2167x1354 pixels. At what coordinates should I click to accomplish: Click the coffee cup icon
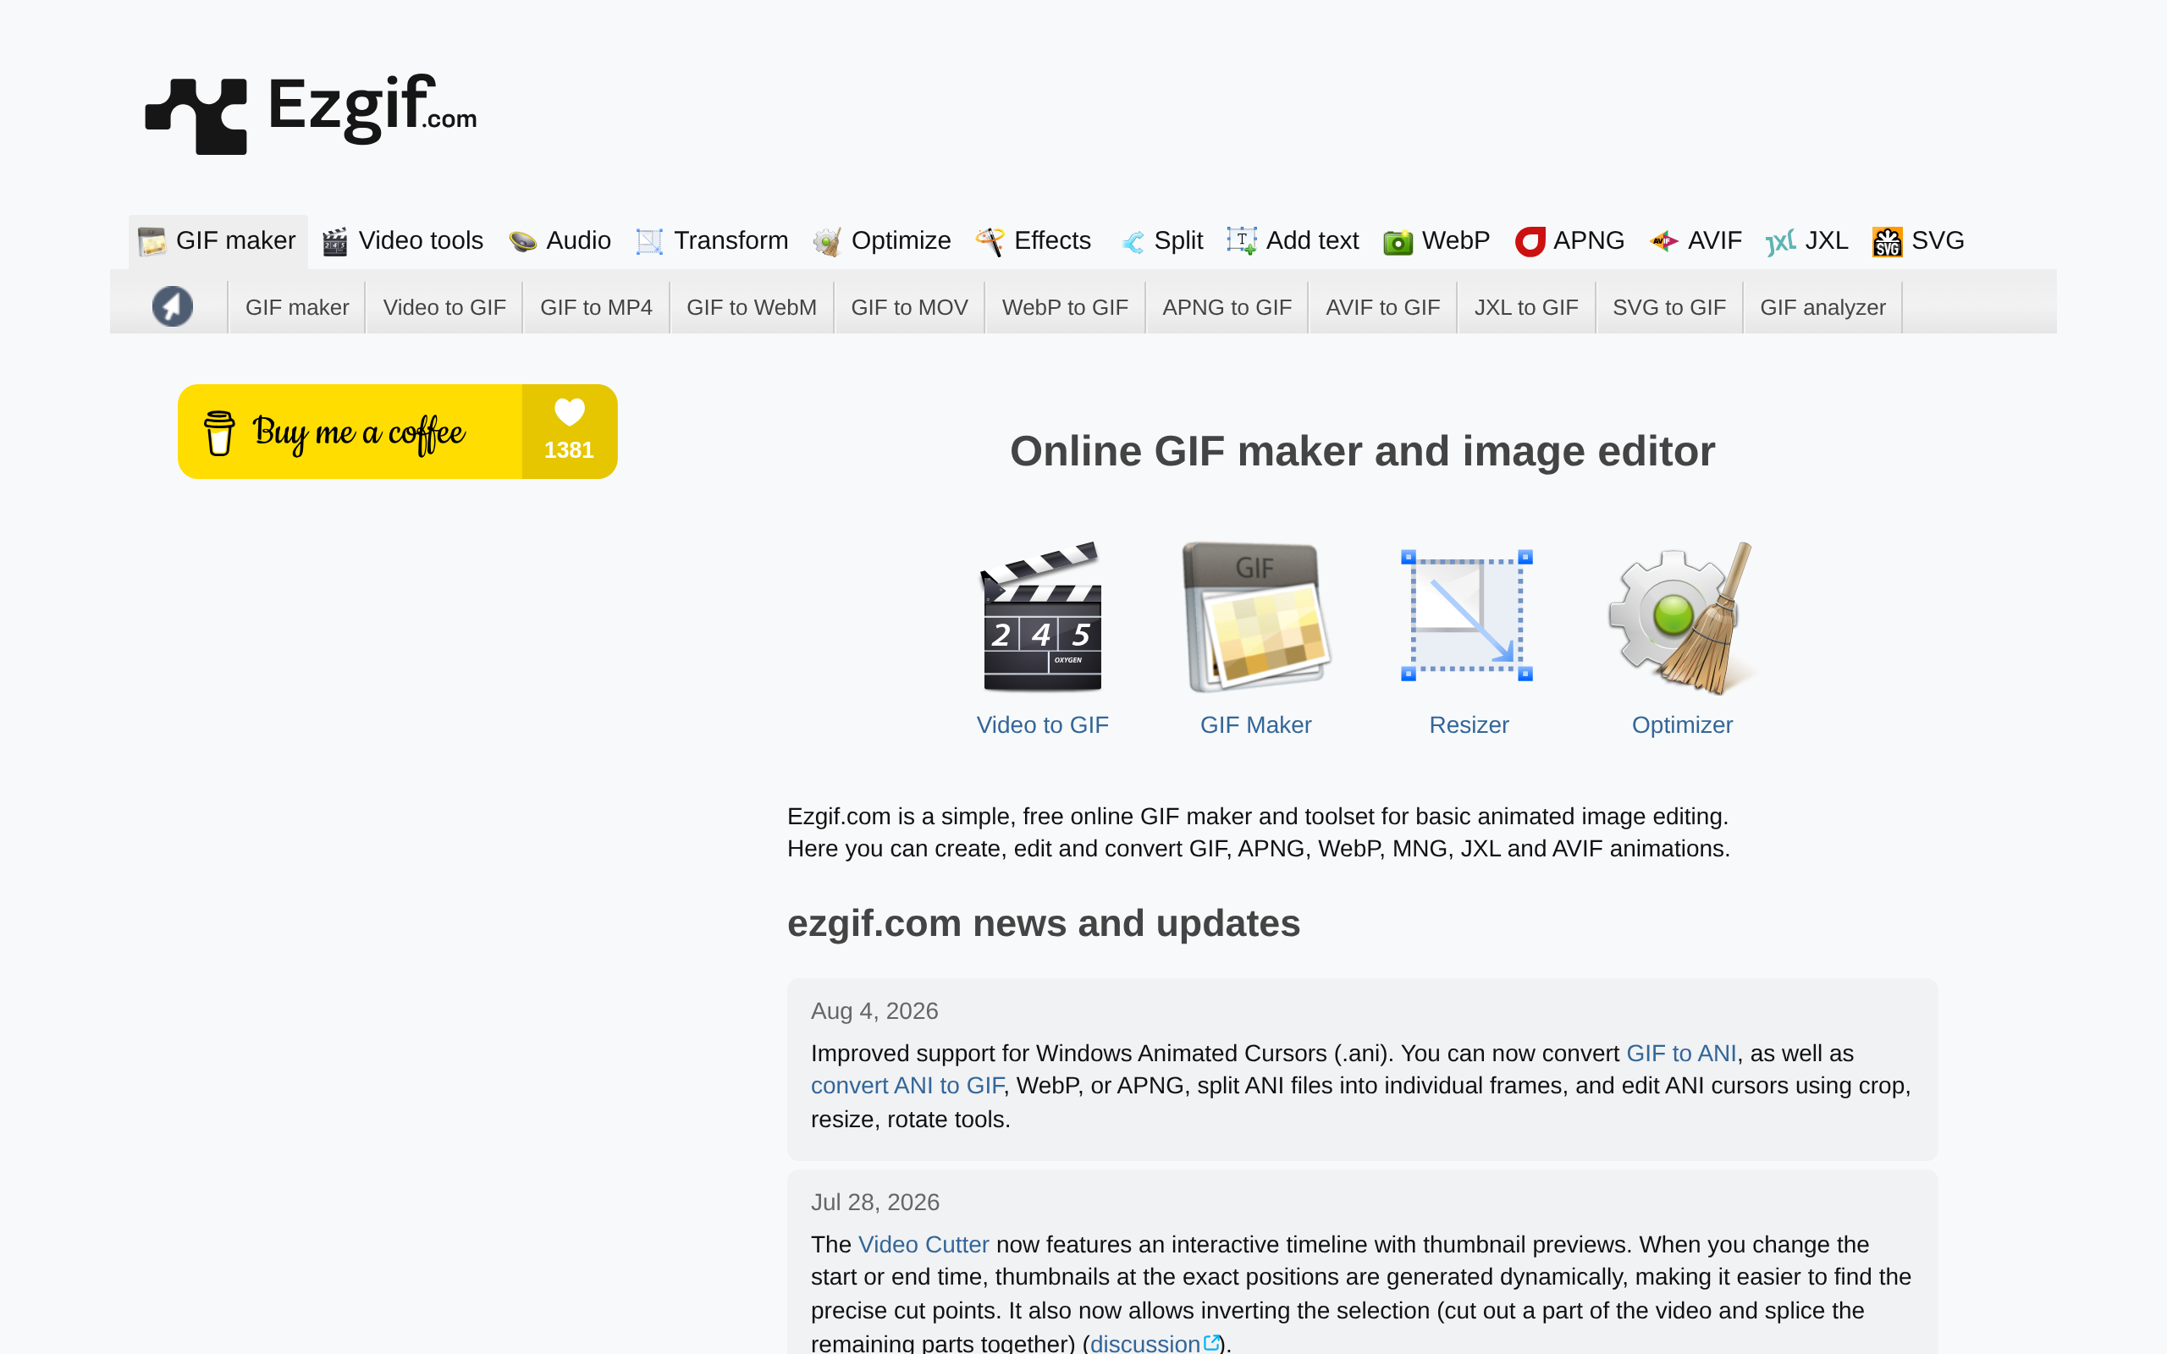pos(219,432)
